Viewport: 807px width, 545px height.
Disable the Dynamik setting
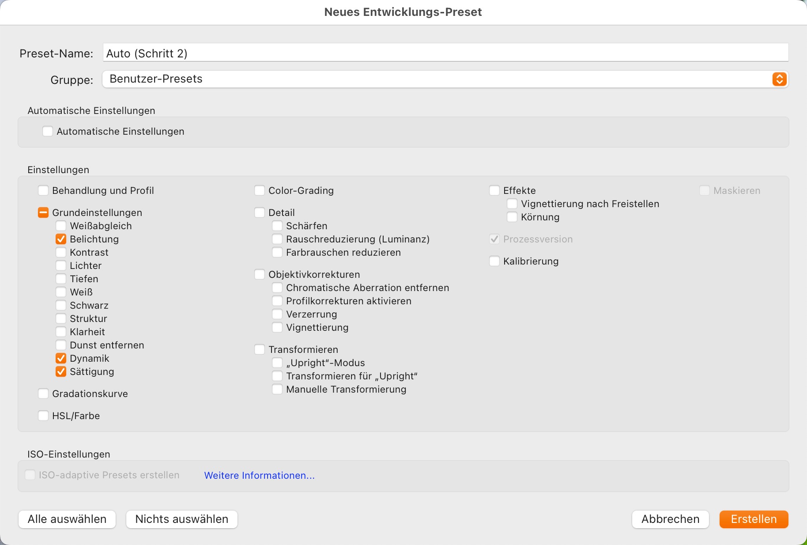61,359
